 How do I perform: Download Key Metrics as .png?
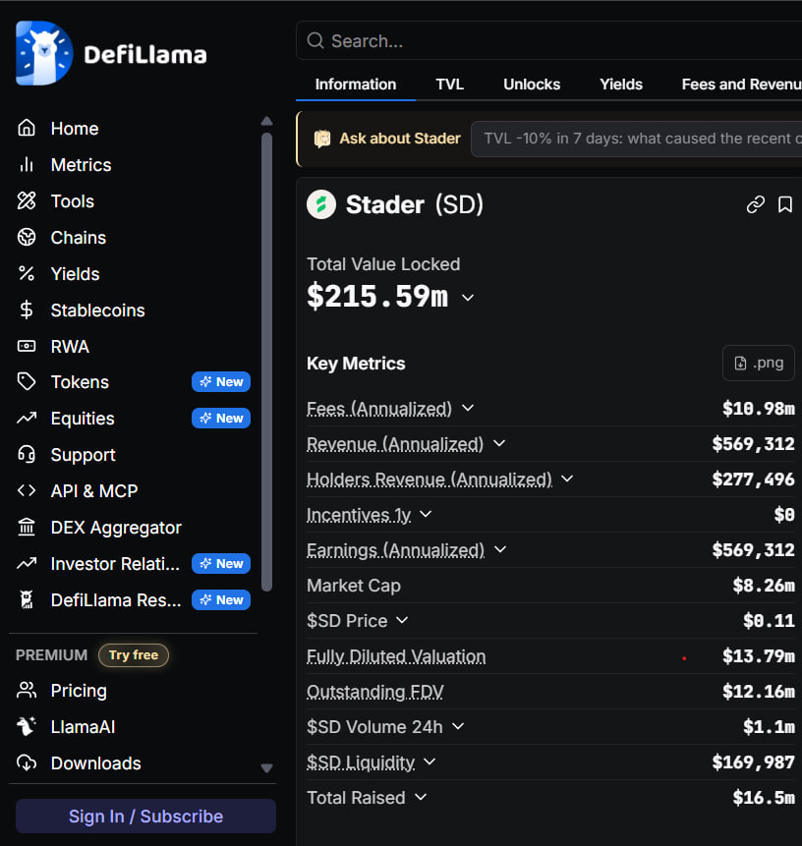click(759, 364)
